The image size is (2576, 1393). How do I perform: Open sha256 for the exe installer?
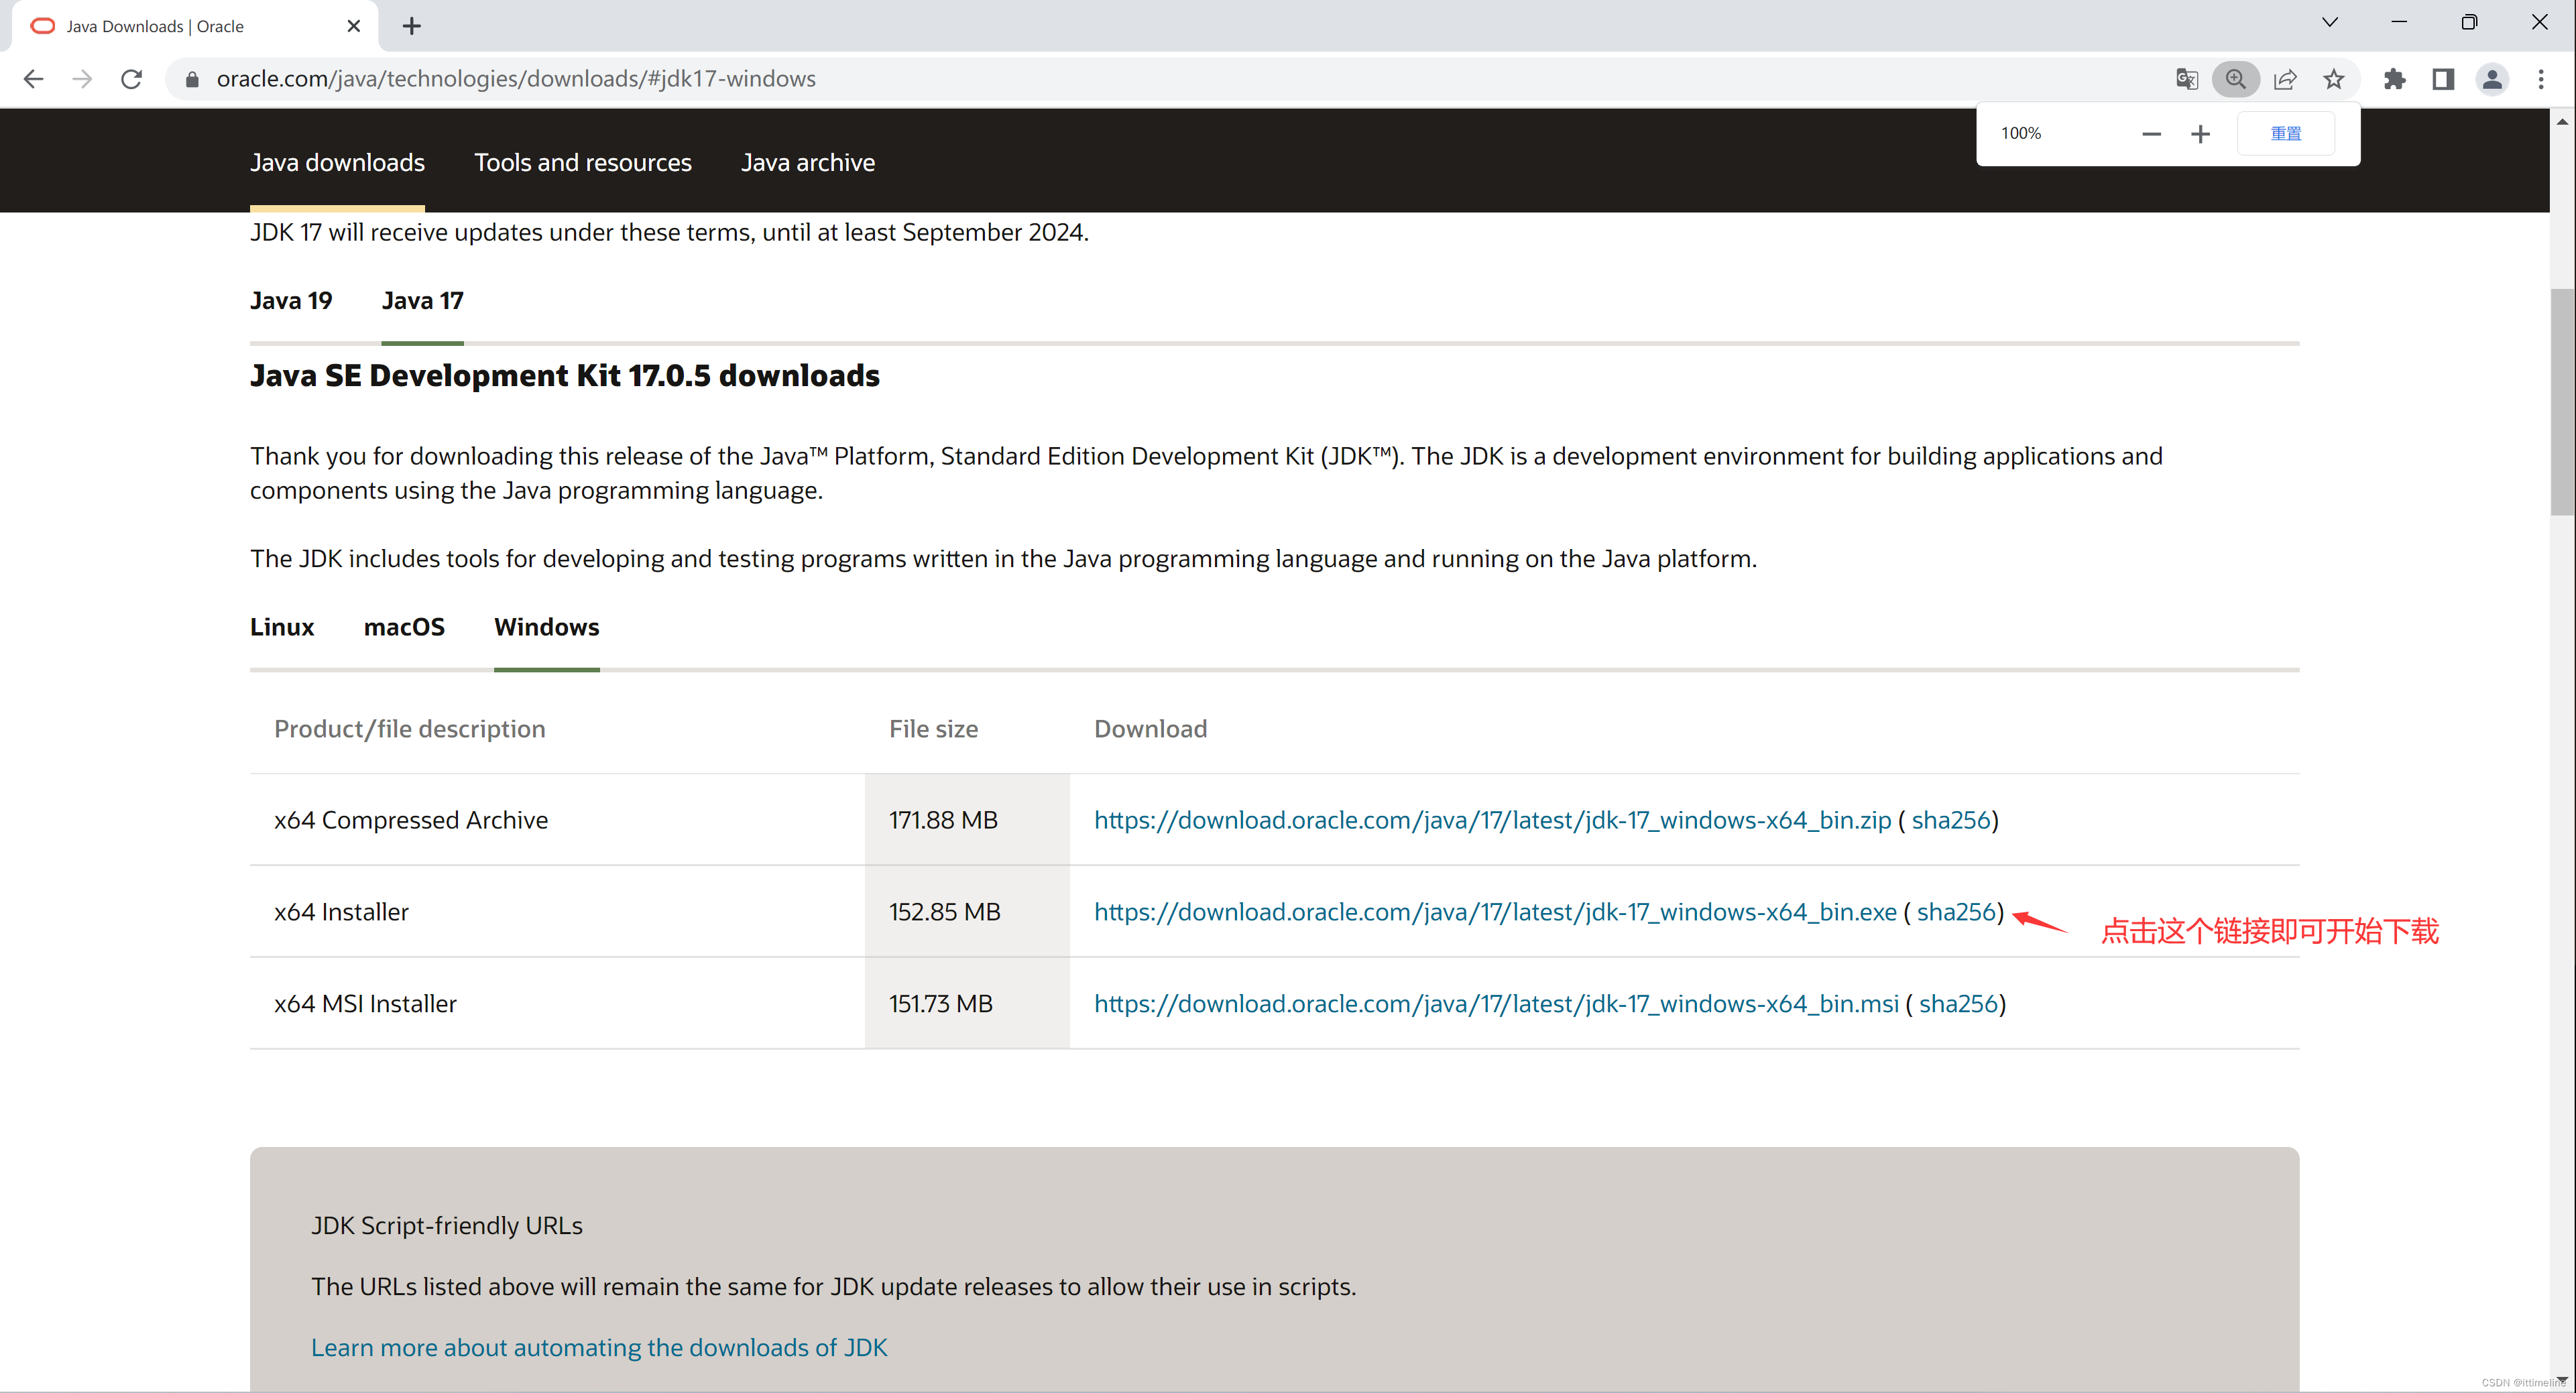click(1956, 912)
